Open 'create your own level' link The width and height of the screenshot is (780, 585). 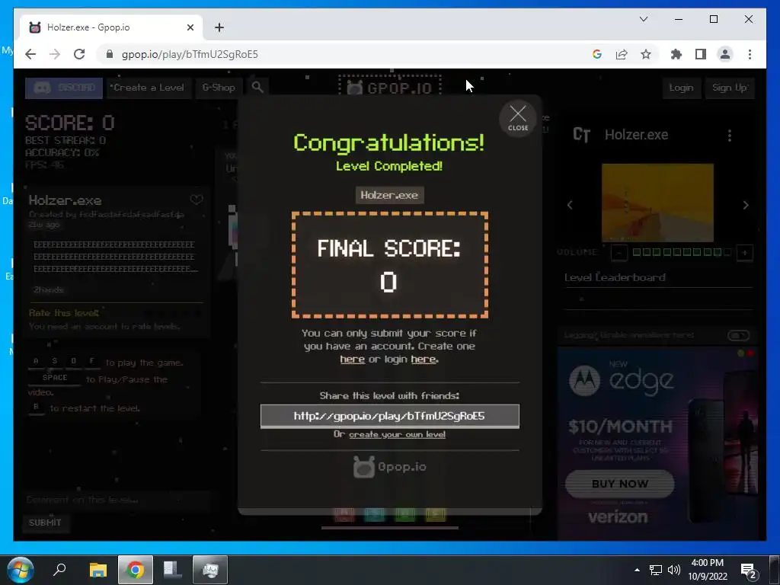pyautogui.click(x=397, y=434)
